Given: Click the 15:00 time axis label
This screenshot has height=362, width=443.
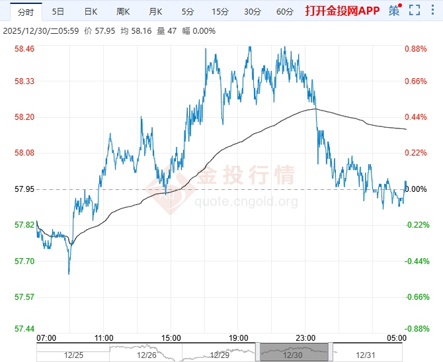Looking at the screenshot, I should [171, 338].
